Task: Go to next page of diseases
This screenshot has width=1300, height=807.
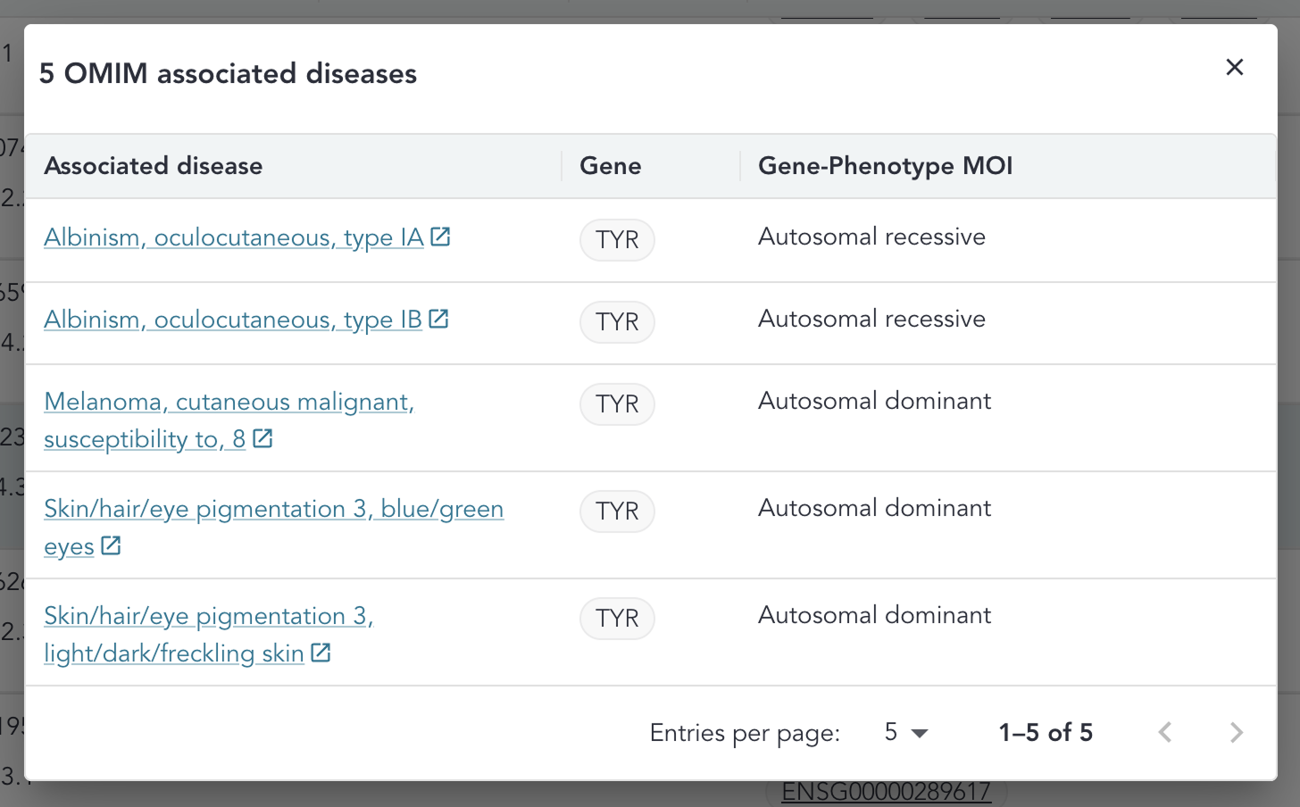Action: (x=1236, y=733)
